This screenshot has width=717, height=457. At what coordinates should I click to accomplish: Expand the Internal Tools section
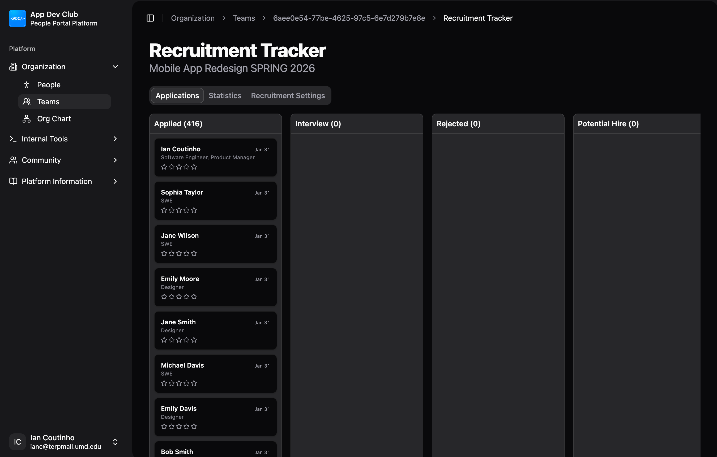click(115, 139)
